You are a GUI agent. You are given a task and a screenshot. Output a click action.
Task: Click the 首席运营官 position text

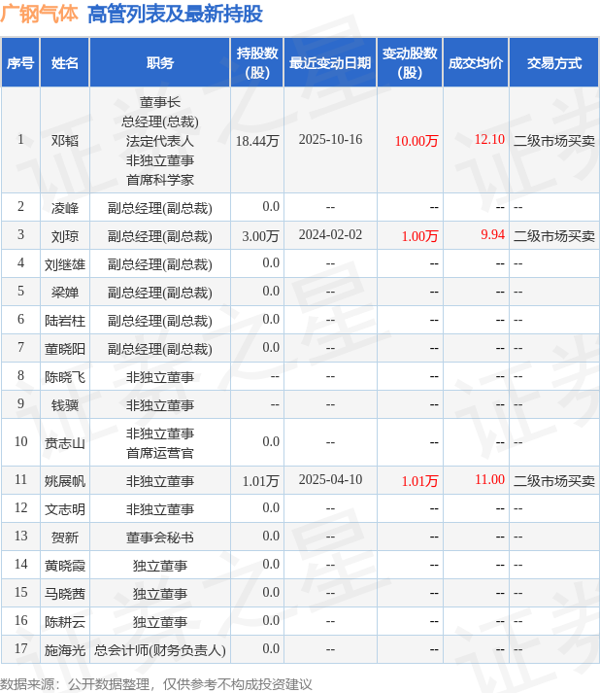click(x=160, y=453)
